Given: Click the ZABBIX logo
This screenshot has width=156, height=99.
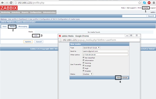Looking at the screenshot, I should coord(9,8).
